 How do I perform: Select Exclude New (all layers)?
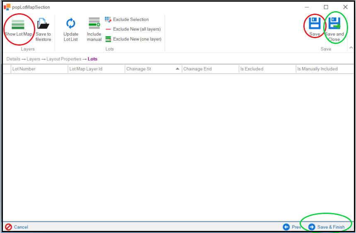133,29
